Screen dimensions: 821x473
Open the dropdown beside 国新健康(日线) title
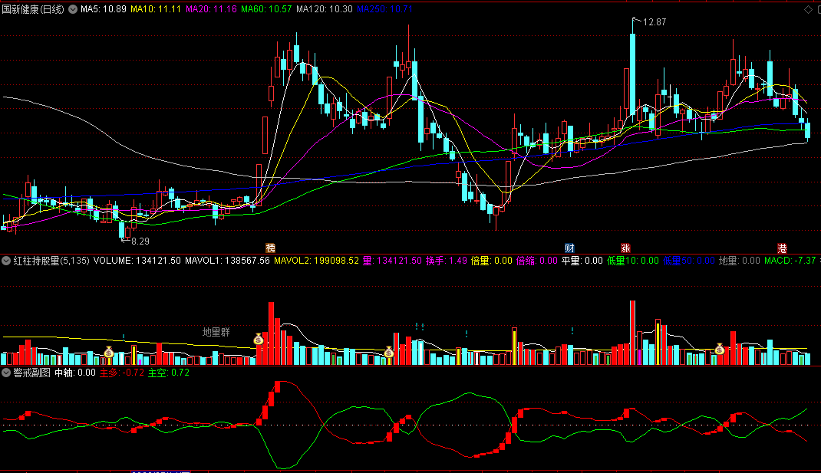coord(73,9)
